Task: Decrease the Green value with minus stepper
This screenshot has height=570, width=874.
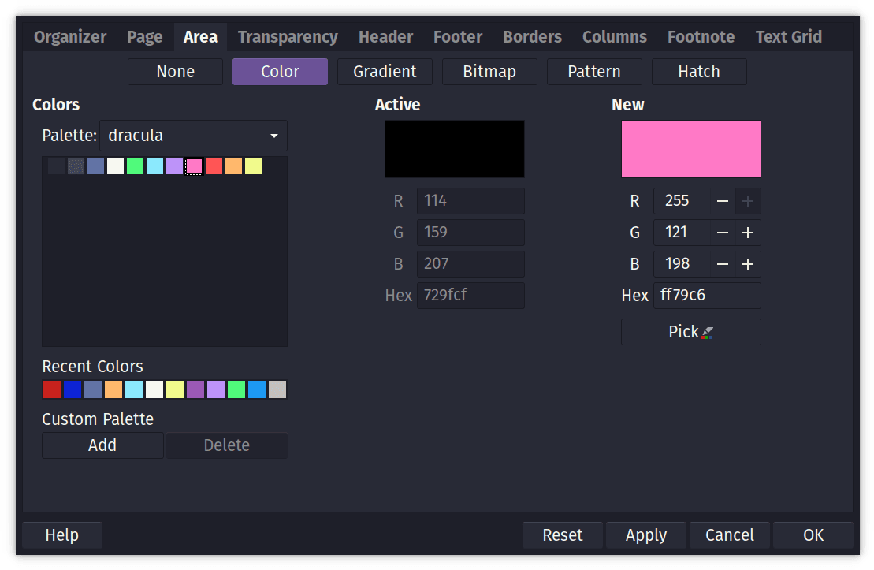Action: click(x=723, y=232)
